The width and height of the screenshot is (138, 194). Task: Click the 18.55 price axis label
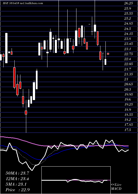pyautogui.click(x=128, y=114)
